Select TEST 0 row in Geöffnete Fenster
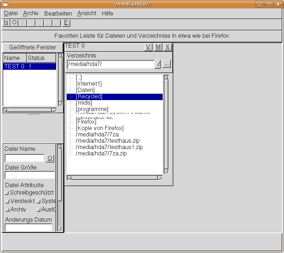The height and width of the screenshot is (253, 284). (x=30, y=67)
